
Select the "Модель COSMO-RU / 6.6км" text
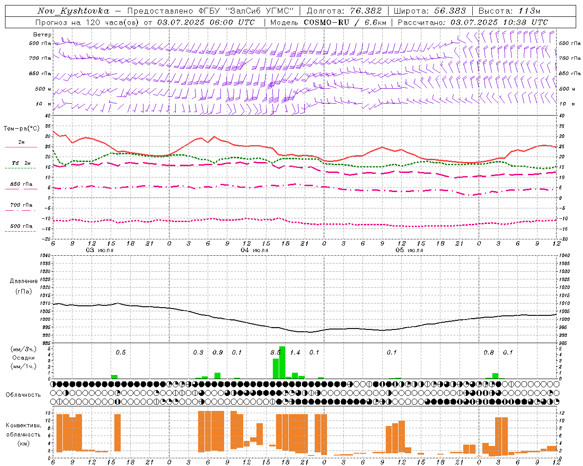pyautogui.click(x=328, y=22)
